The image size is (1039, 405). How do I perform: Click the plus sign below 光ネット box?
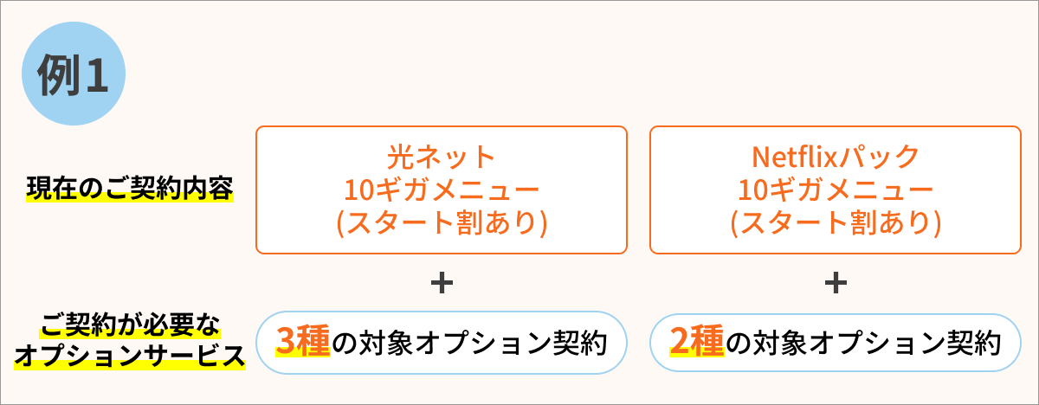coord(442,283)
